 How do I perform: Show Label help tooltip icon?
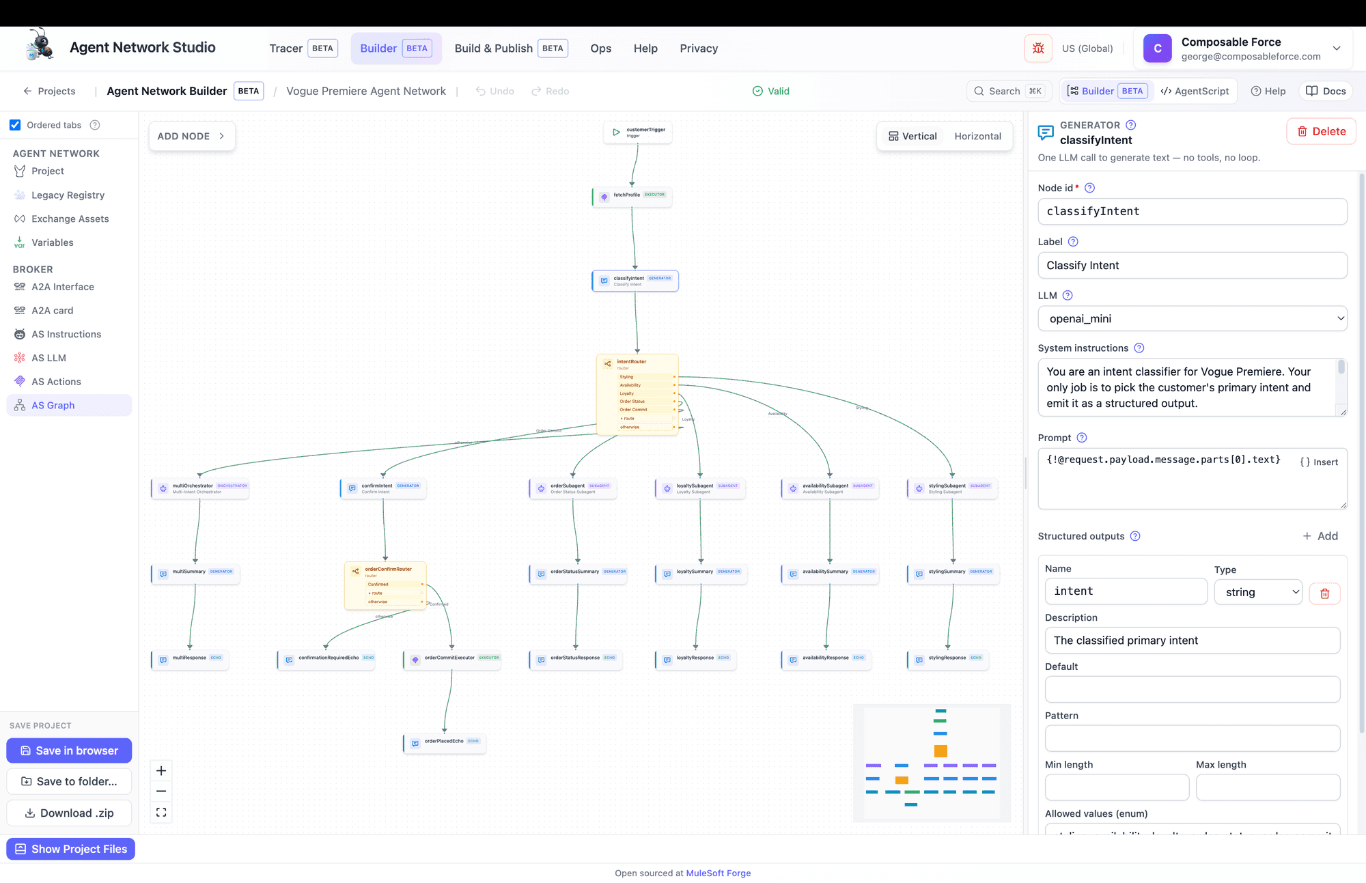coord(1073,242)
